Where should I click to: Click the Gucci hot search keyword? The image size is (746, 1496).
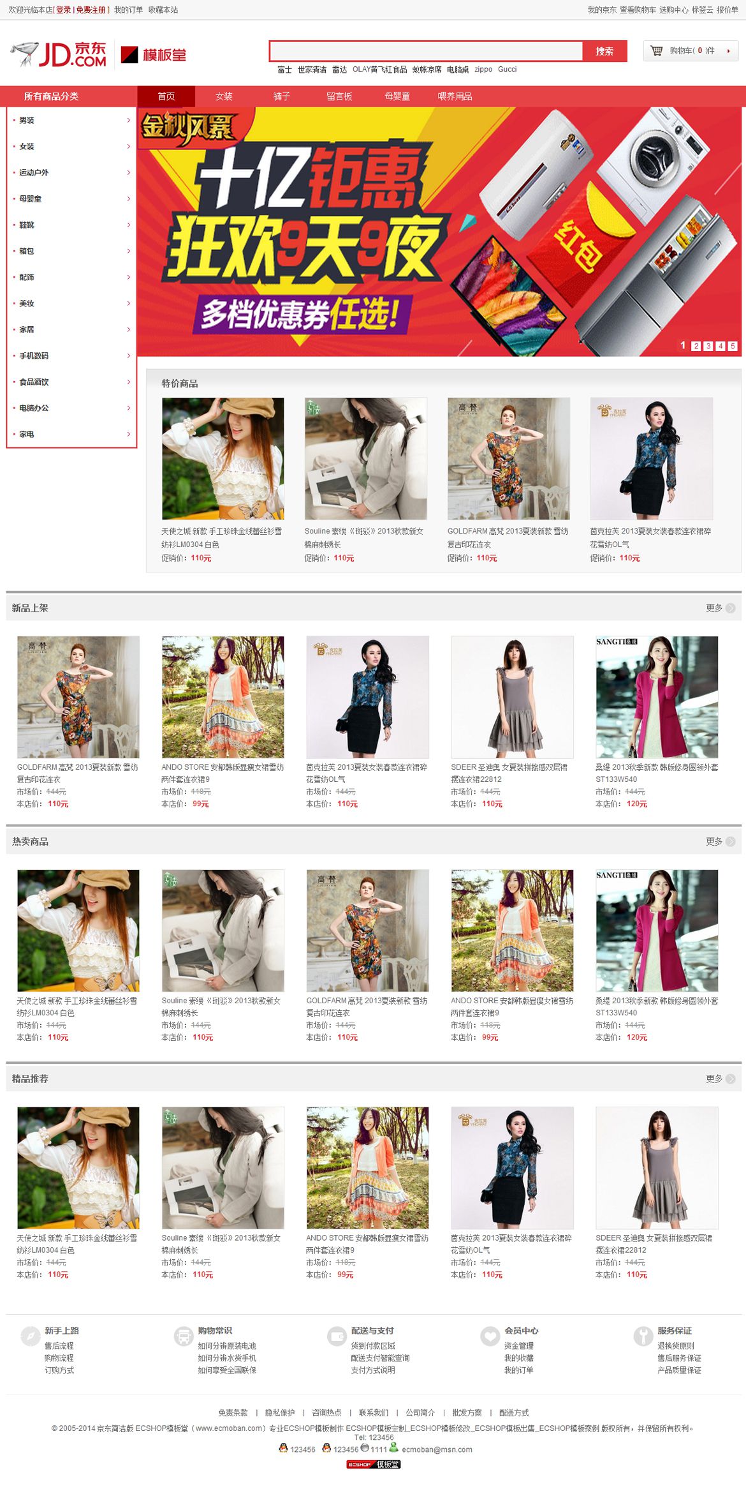click(508, 70)
